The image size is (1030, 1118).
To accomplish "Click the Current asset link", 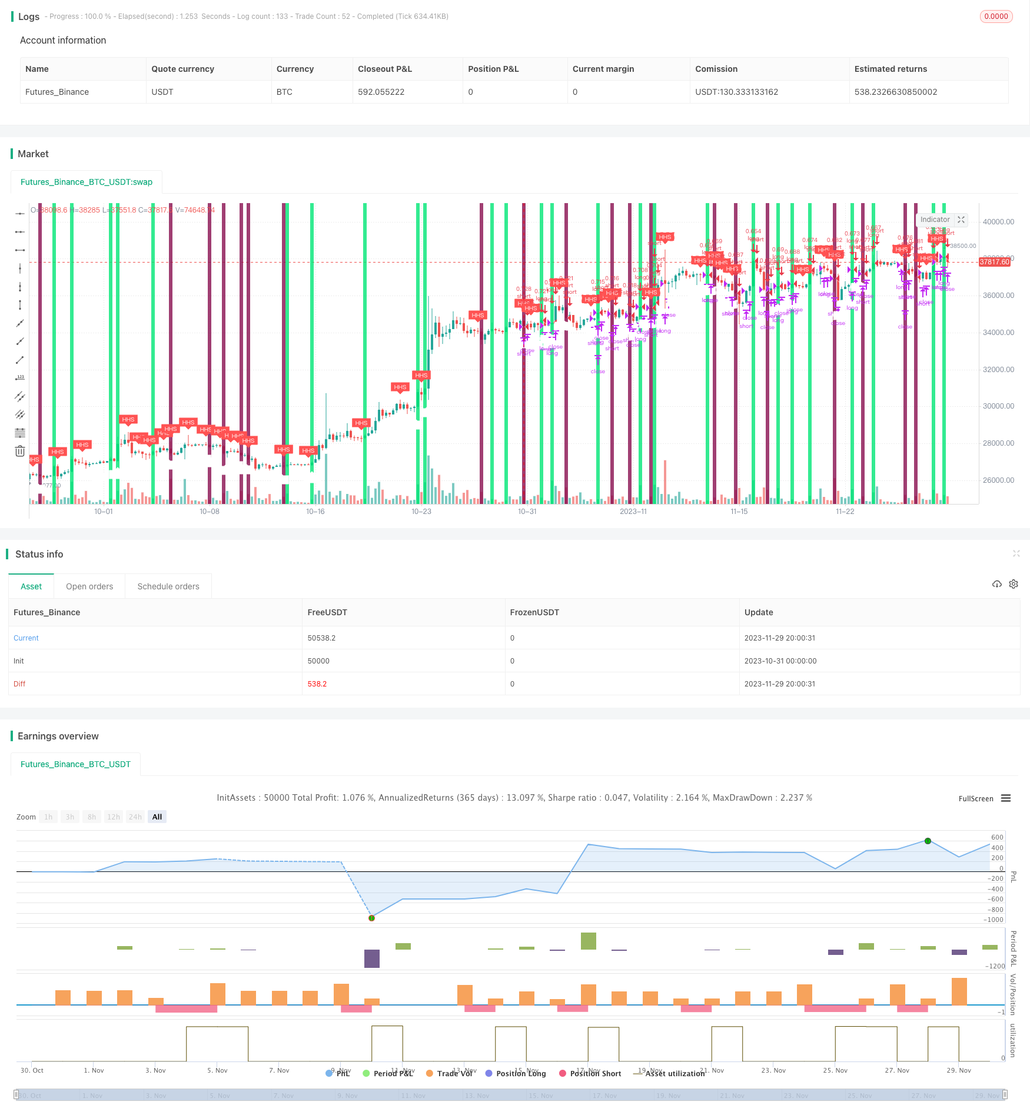I will 26,638.
